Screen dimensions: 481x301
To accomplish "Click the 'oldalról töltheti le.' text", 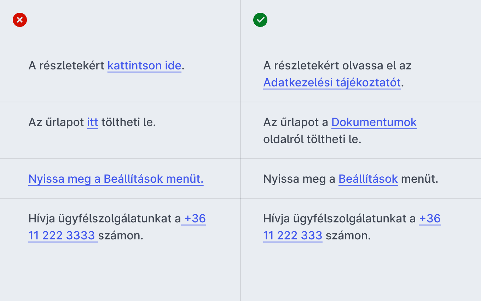I will (312, 140).
